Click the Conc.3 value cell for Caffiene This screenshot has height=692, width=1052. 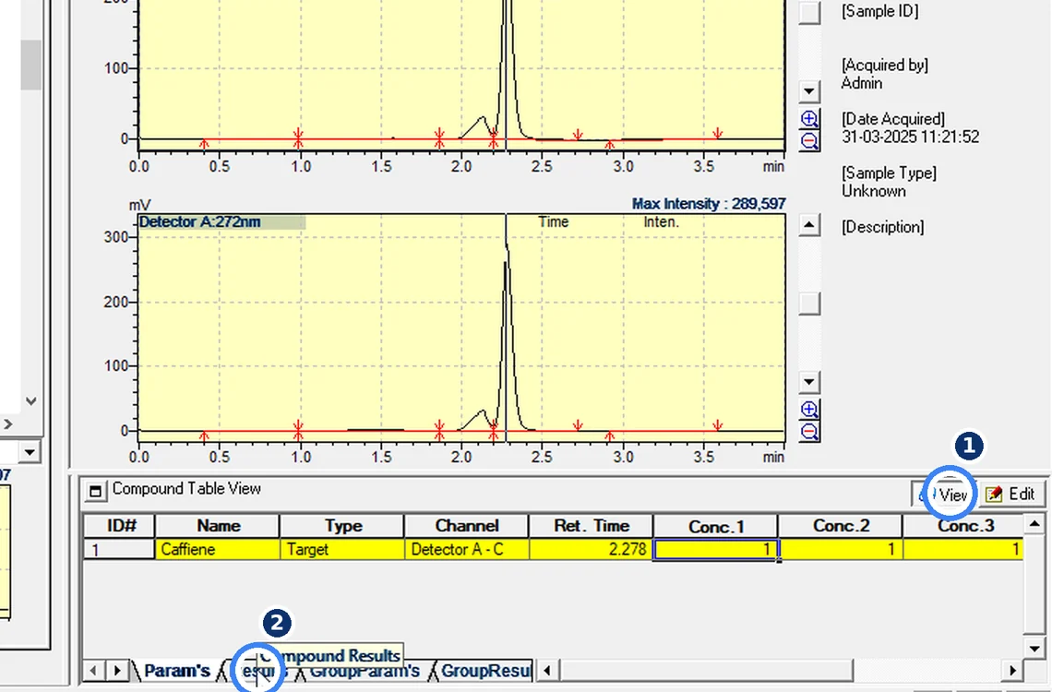tap(963, 550)
